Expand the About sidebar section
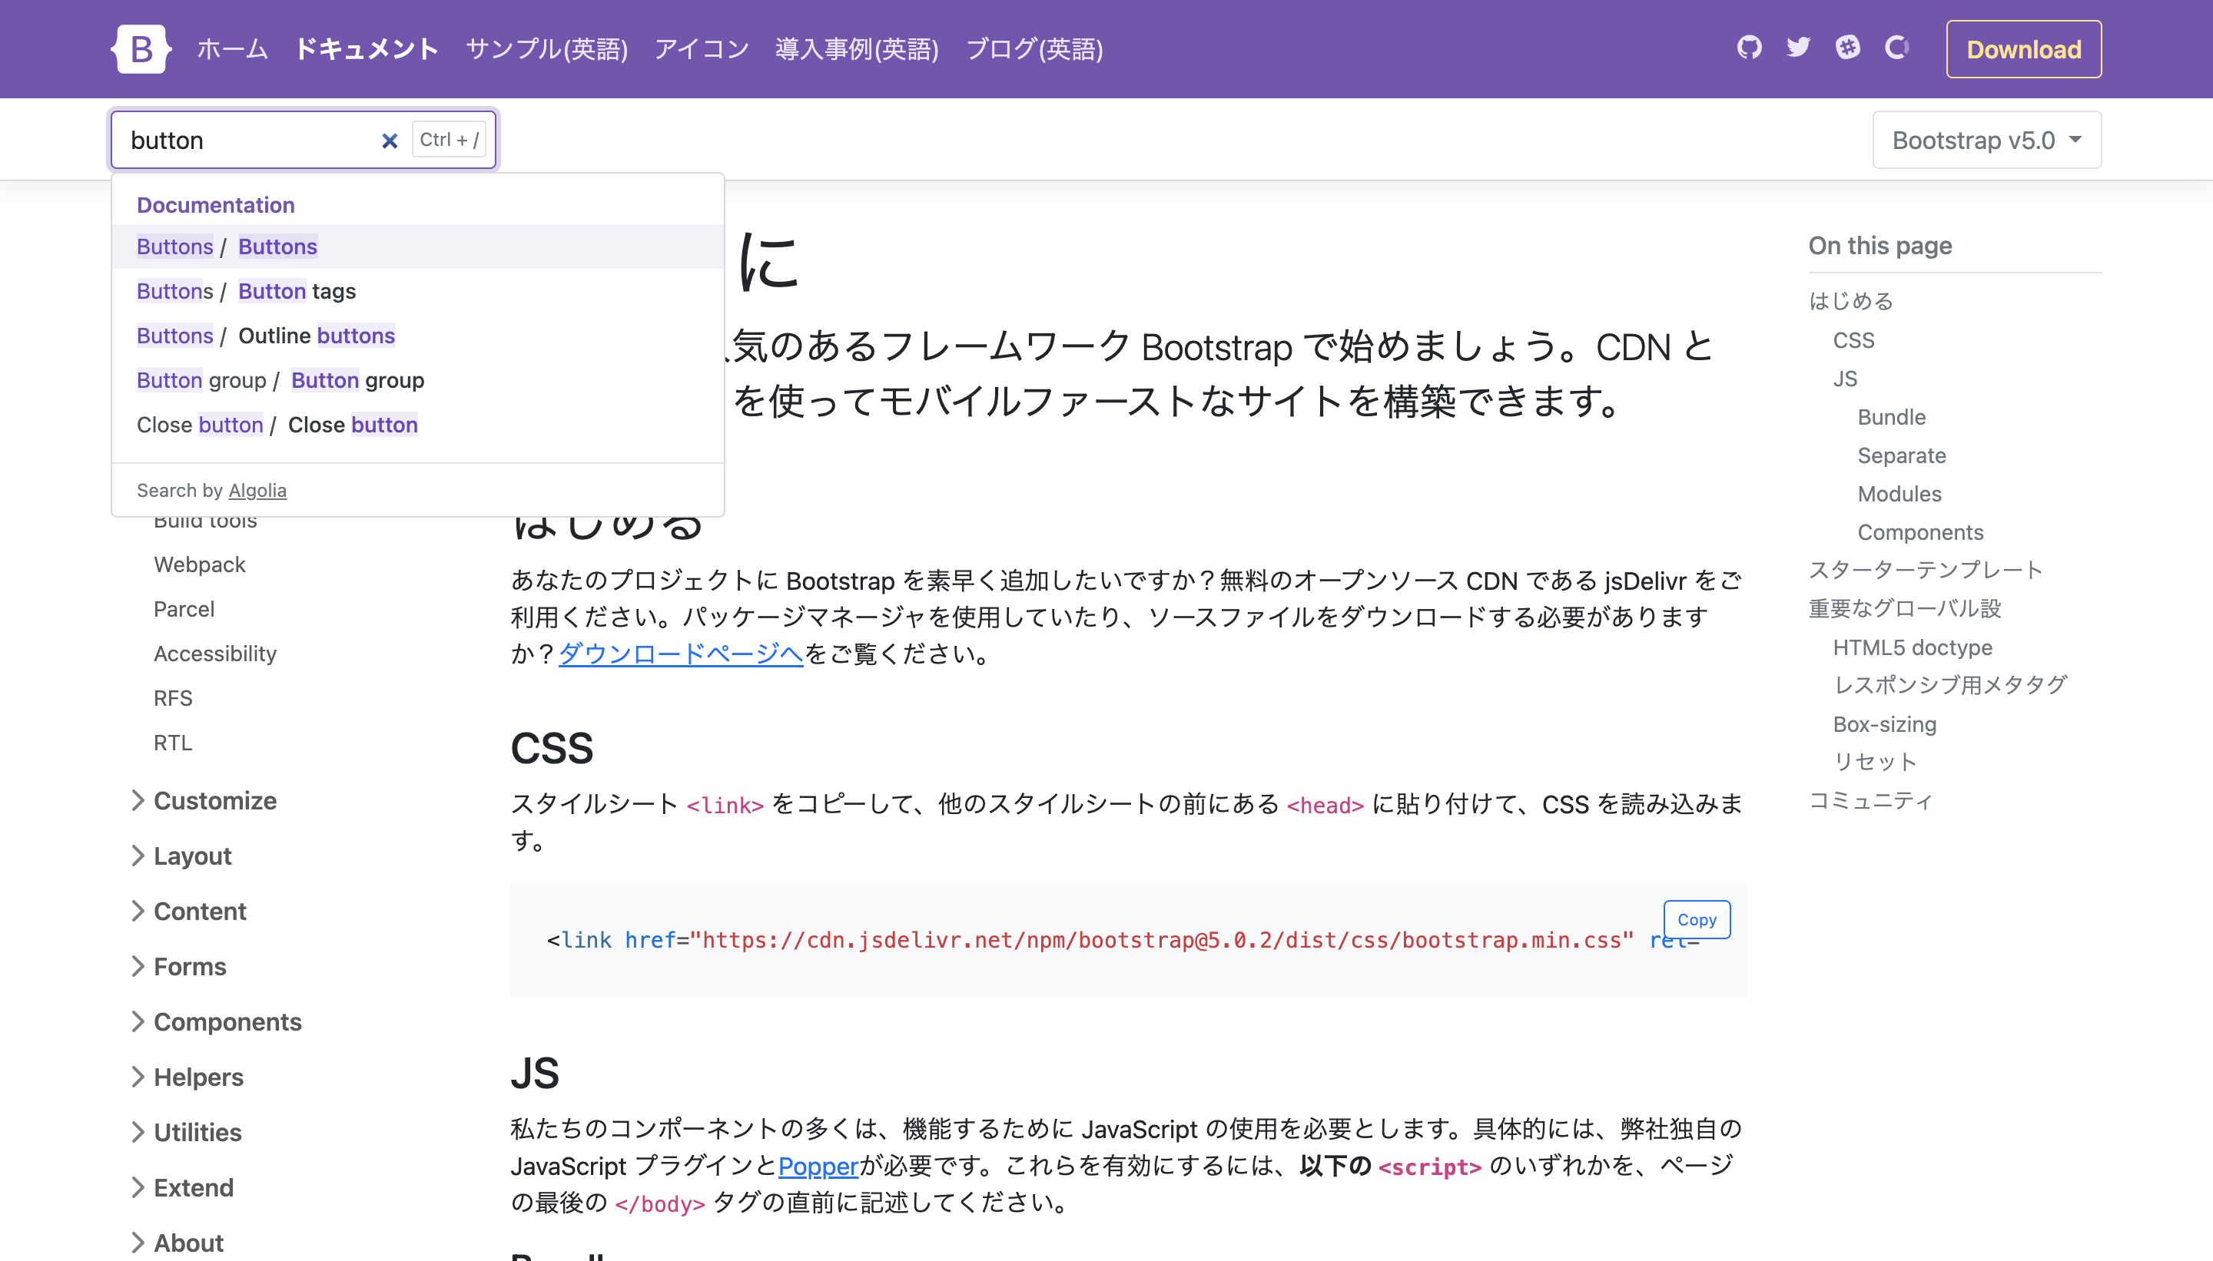Screen dimensions: 2213x1261 [178, 1243]
